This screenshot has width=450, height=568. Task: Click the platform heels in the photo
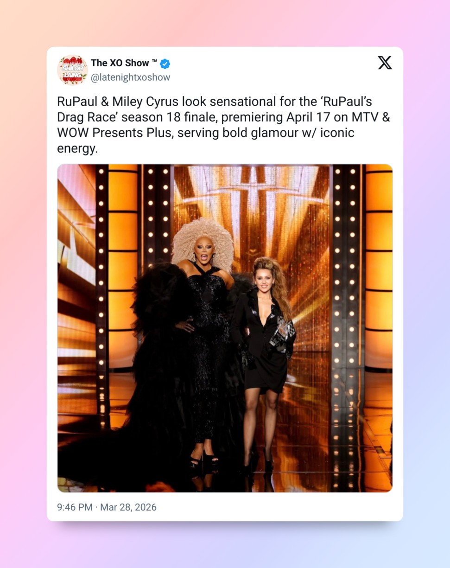[203, 458]
